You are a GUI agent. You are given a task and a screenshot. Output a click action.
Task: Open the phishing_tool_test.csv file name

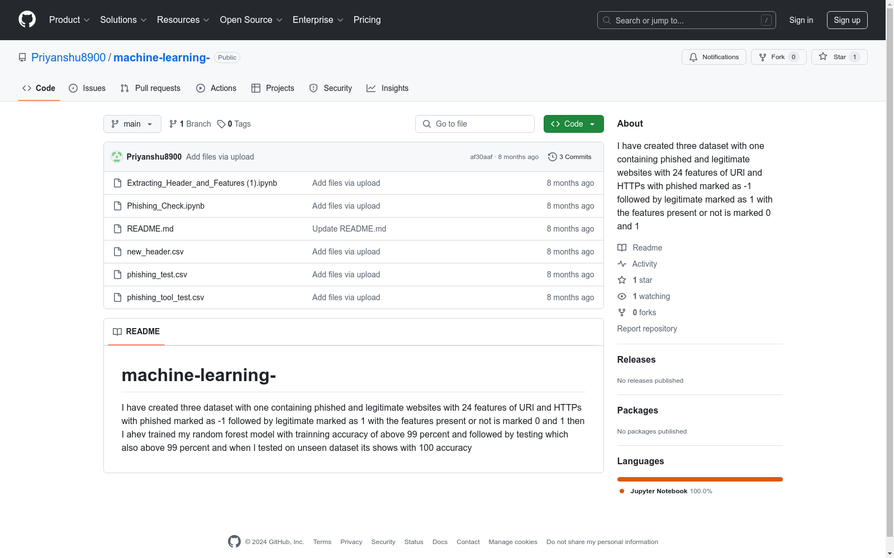tap(165, 297)
